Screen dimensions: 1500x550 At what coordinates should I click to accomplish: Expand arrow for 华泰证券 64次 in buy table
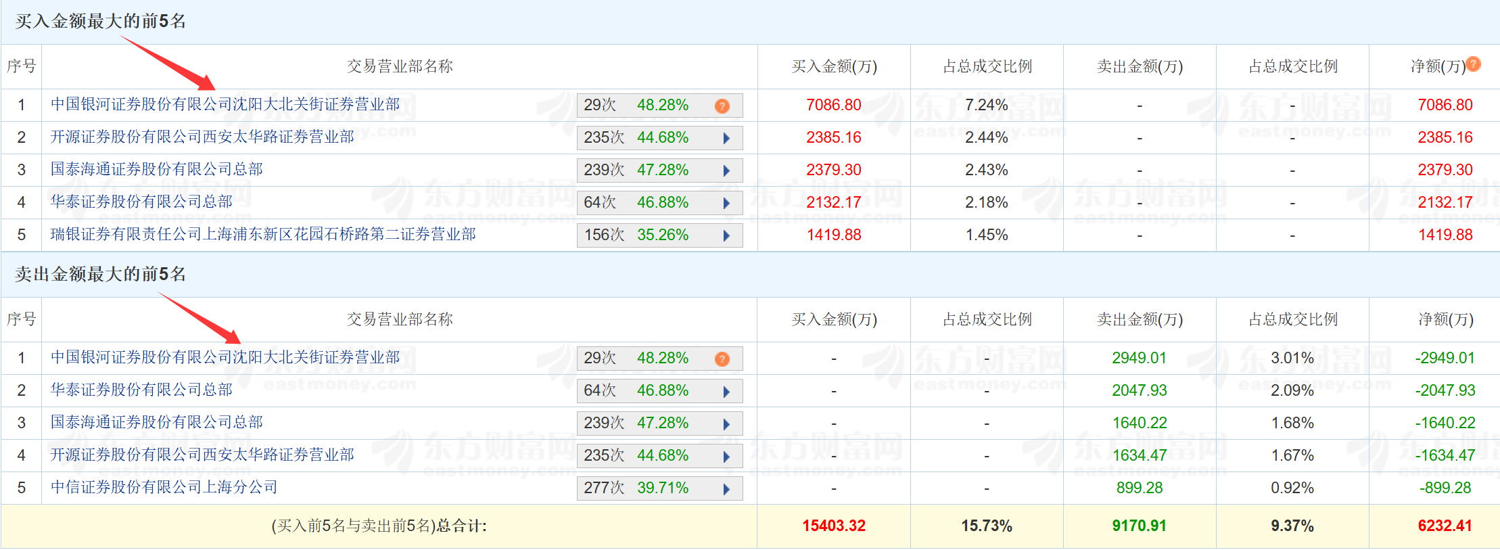pos(726,203)
